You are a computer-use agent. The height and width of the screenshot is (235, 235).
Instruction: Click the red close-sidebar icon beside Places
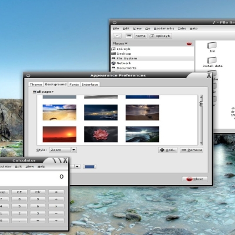point(189,43)
